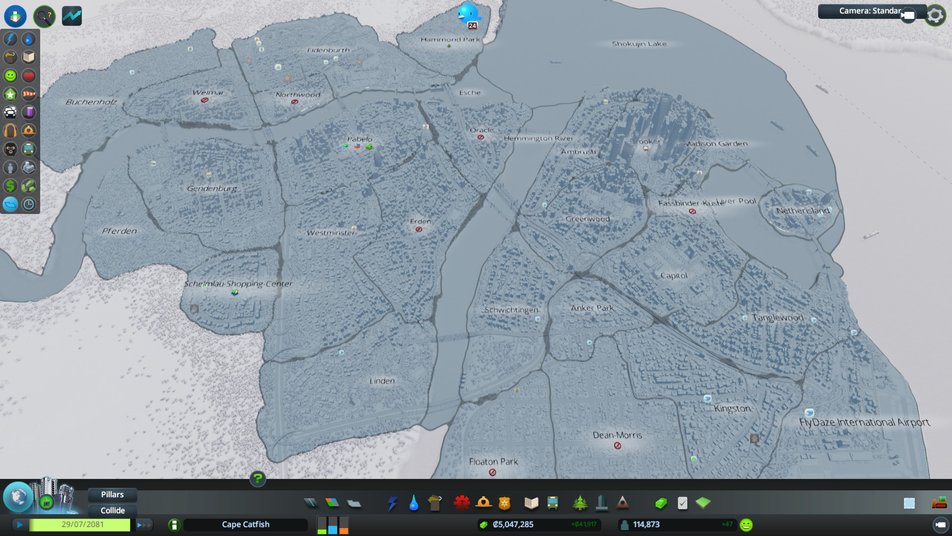Image resolution: width=952 pixels, height=536 pixels.
Task: Open the Water and Sewage build menu
Action: coord(414,503)
